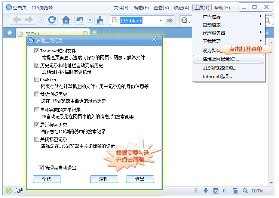Expand the address bar URL dropdown arrow
Image resolution: width=279 pixels, height=198 pixels.
(161, 21)
